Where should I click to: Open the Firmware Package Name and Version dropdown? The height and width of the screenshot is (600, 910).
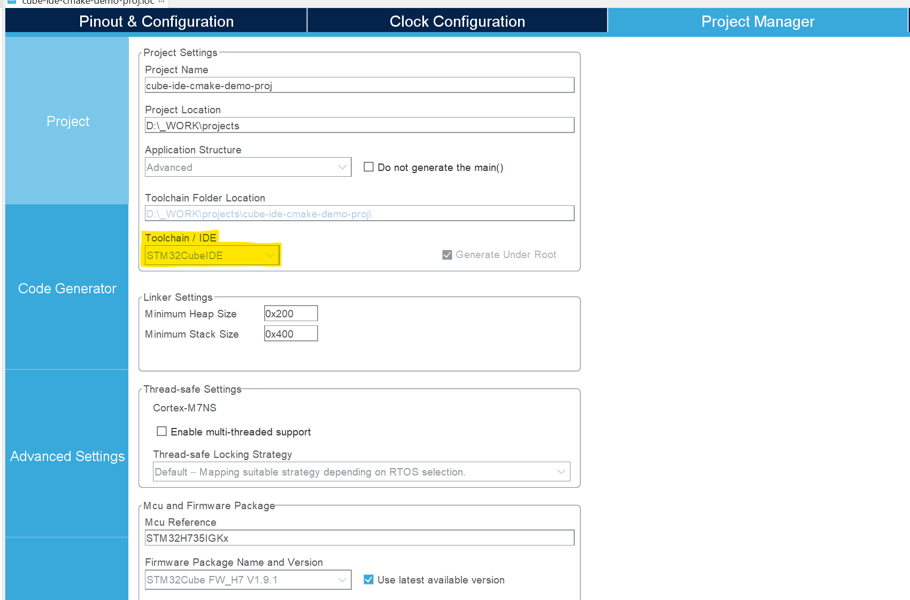click(x=248, y=580)
